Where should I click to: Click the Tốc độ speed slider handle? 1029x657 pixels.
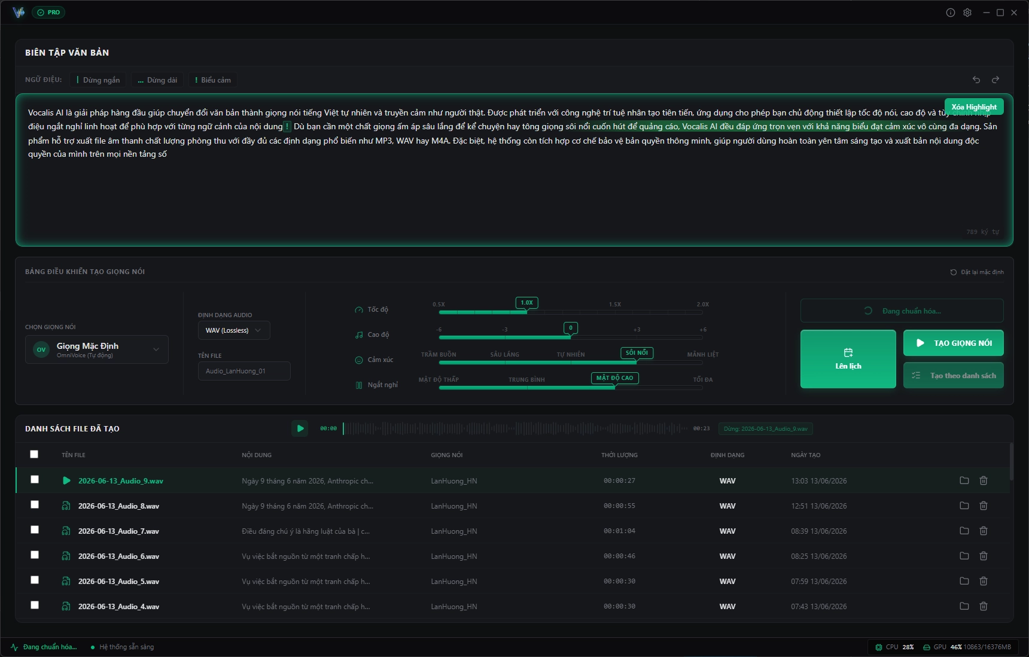tap(526, 303)
